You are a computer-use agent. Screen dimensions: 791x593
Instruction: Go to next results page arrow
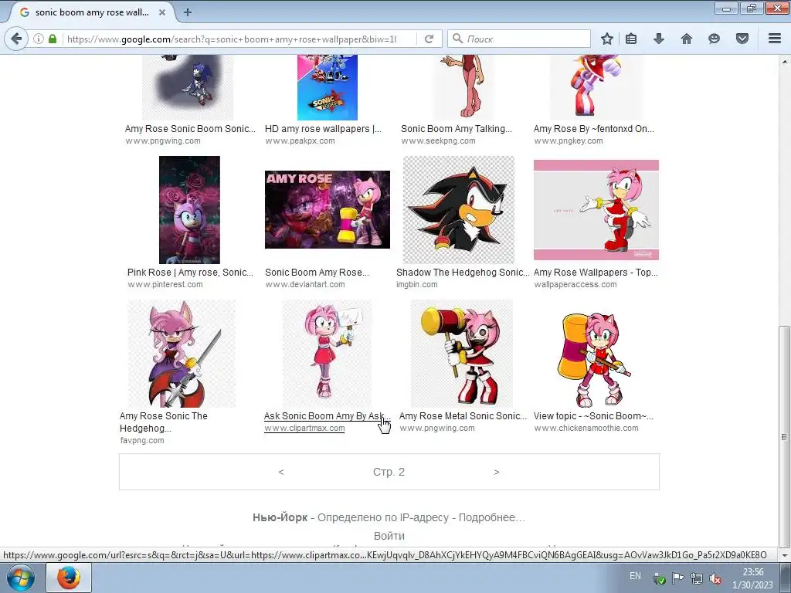tap(497, 472)
